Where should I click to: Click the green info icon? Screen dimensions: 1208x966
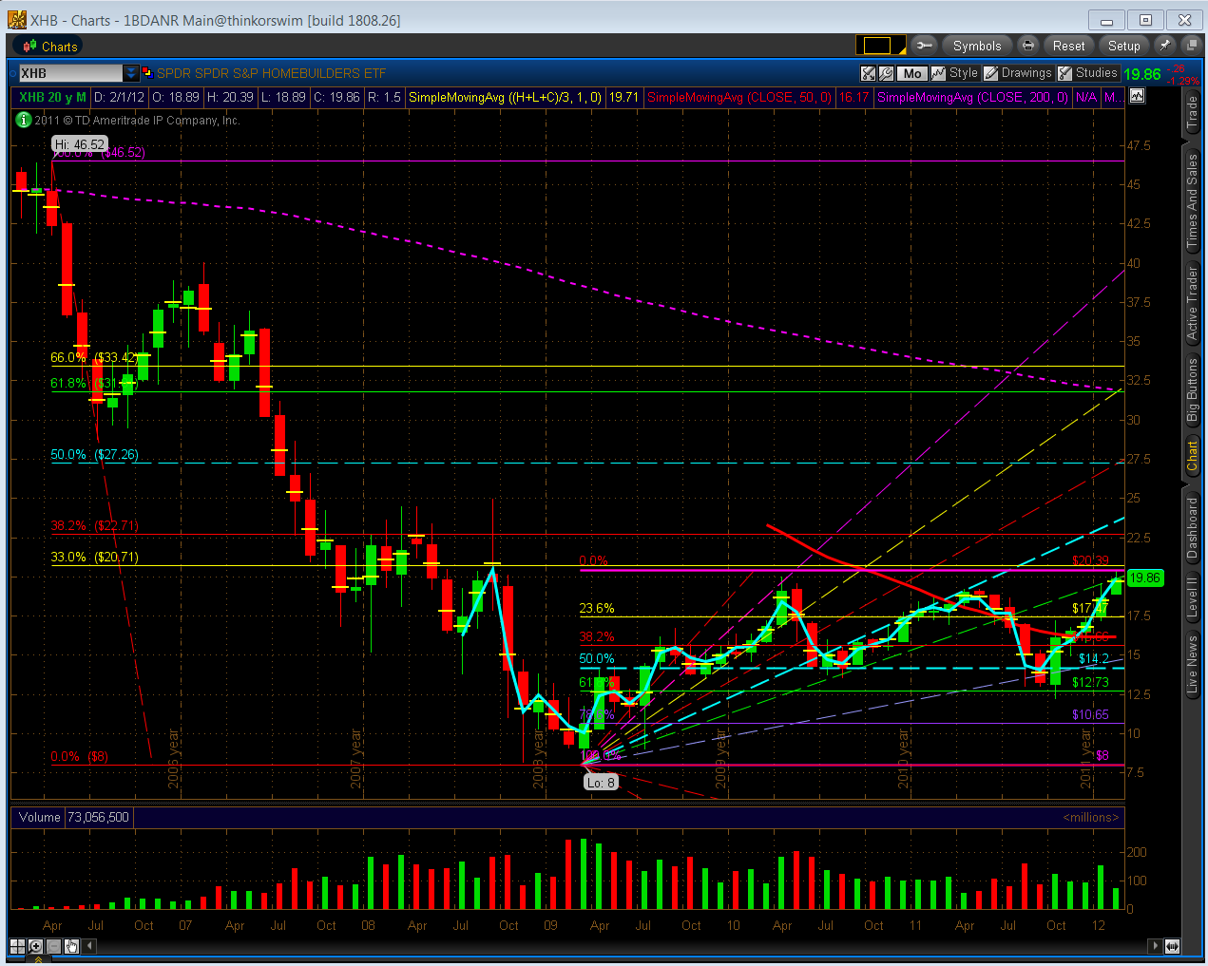[24, 120]
